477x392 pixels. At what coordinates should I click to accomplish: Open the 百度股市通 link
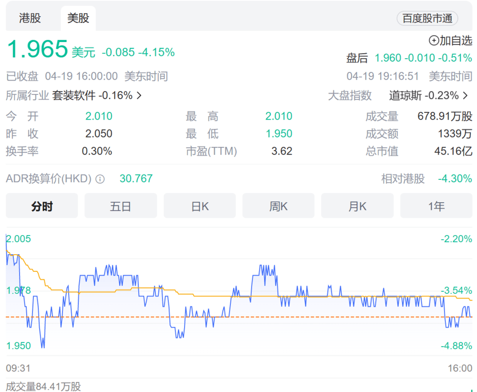pos(427,19)
